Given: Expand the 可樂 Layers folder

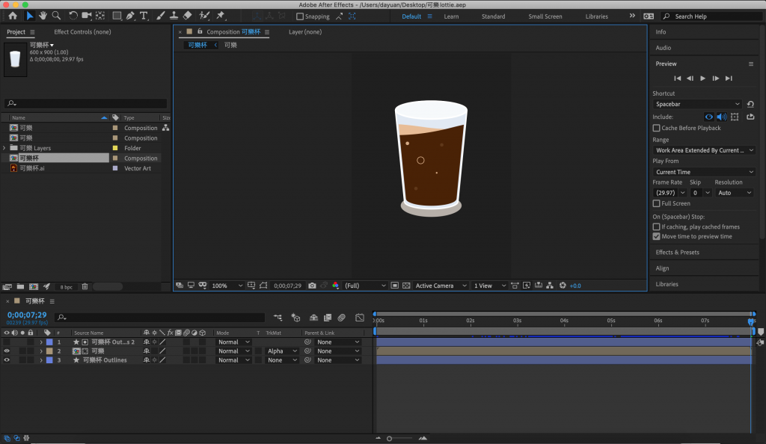Looking at the screenshot, I should coord(4,148).
